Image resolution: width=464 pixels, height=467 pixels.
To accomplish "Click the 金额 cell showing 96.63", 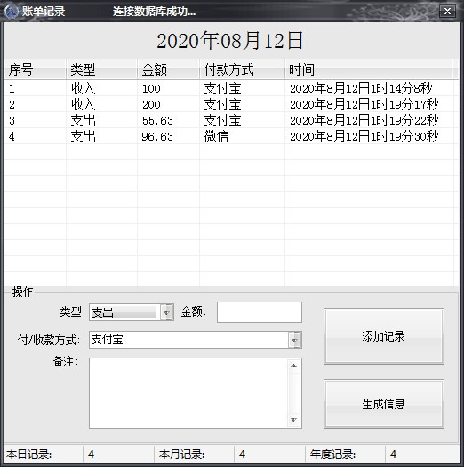I will 168,137.
